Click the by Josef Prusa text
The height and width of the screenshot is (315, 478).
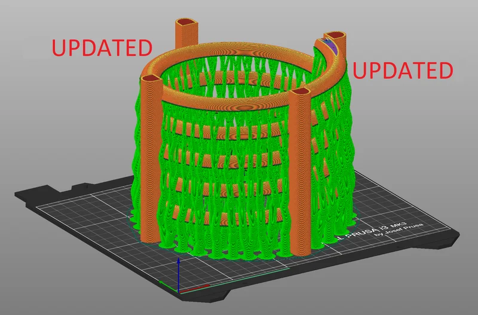click(x=399, y=230)
